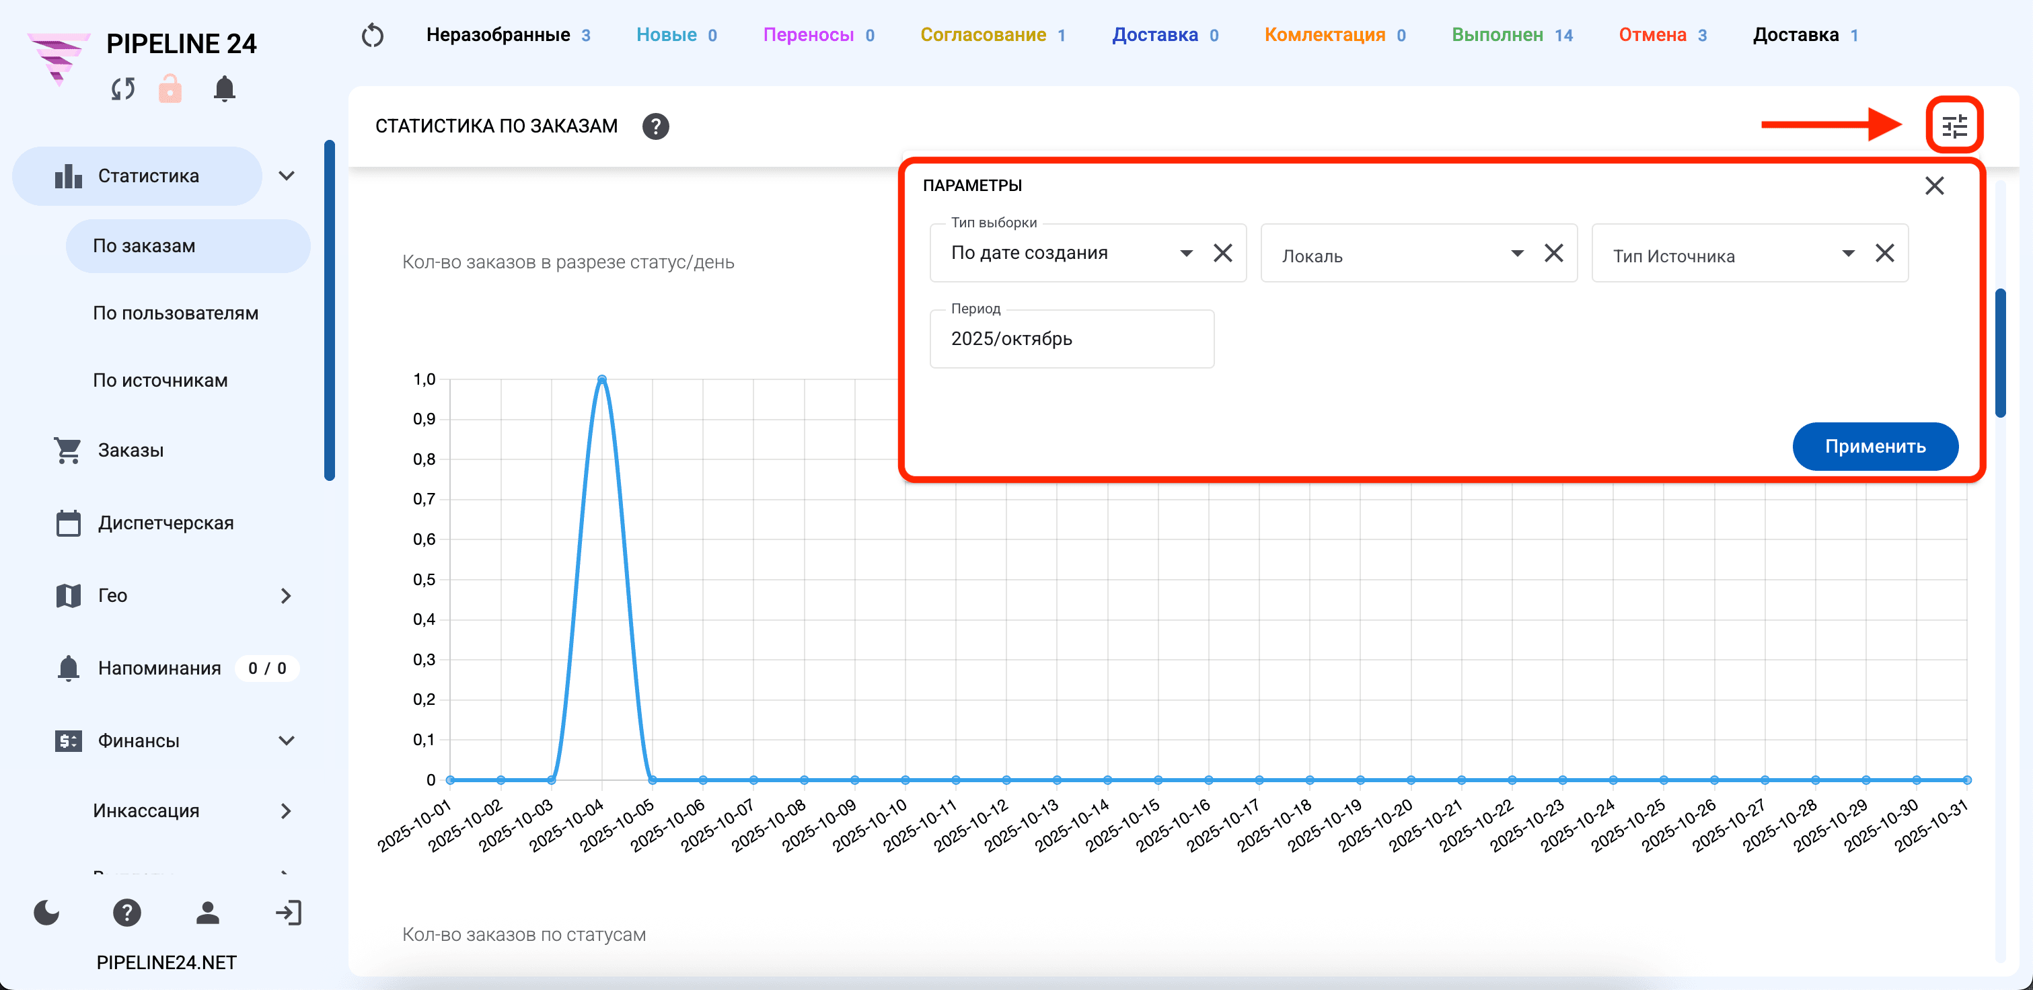The height and width of the screenshot is (990, 2033).
Task: Open the Выполнен status tab
Action: pyautogui.click(x=1512, y=36)
